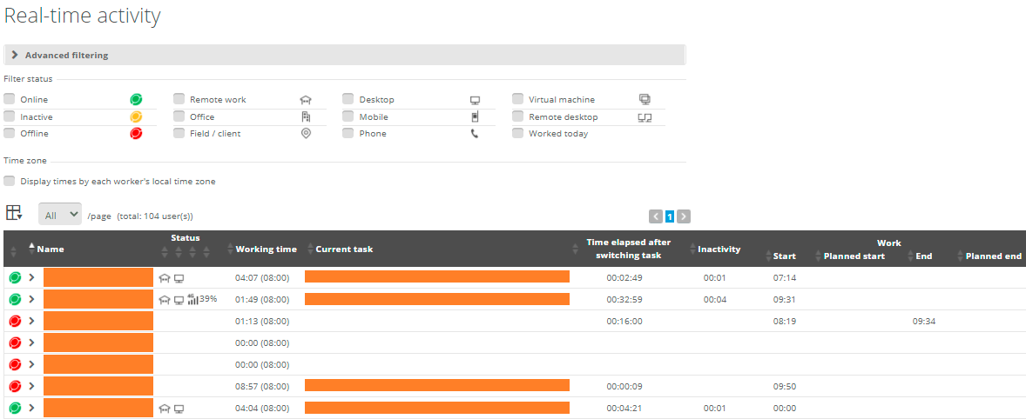This screenshot has width=1026, height=419.
Task: Click the green Online status icon in filters
Action: (x=136, y=100)
